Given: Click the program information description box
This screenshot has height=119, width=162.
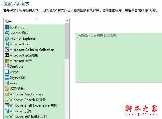Looking at the screenshot, I should tap(119, 58).
